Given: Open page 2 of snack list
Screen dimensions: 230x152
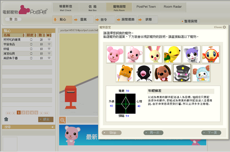Looking at the screenshot, I should pyautogui.click(x=23, y=113).
